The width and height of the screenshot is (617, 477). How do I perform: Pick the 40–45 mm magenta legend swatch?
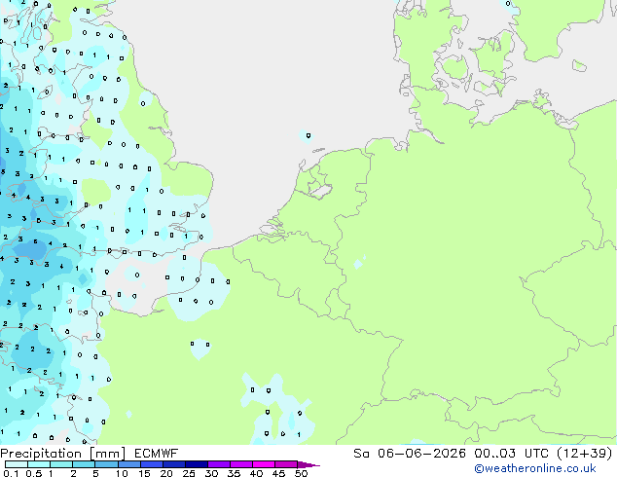tap(264, 464)
